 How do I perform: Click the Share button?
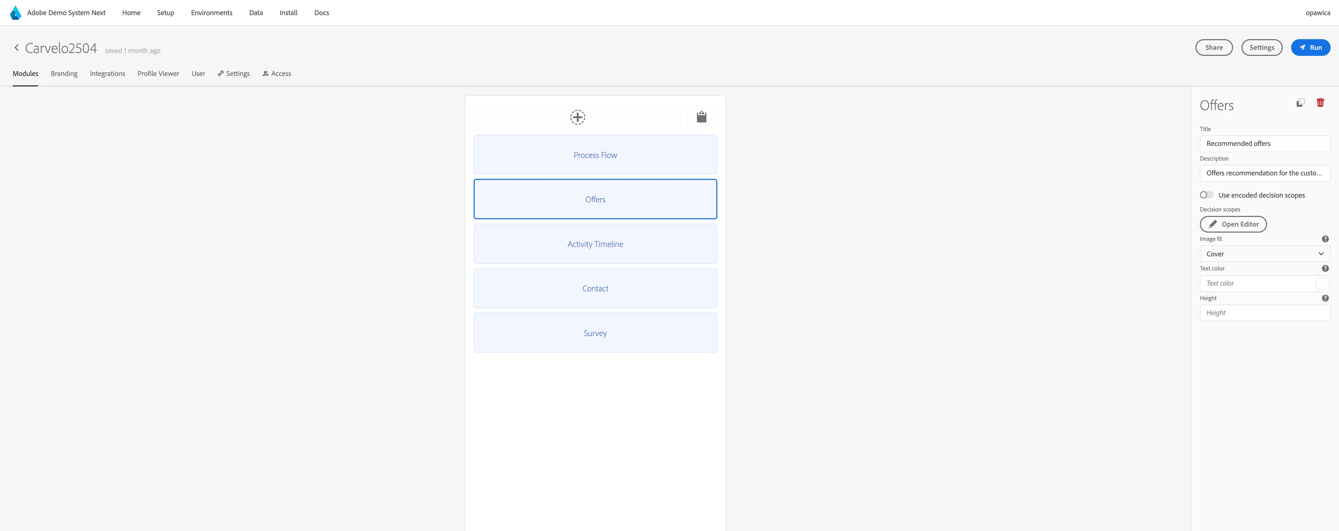point(1214,47)
